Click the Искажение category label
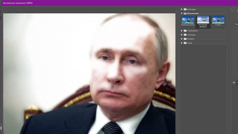The width and height of the screenshot is (238, 134). tap(193, 13)
